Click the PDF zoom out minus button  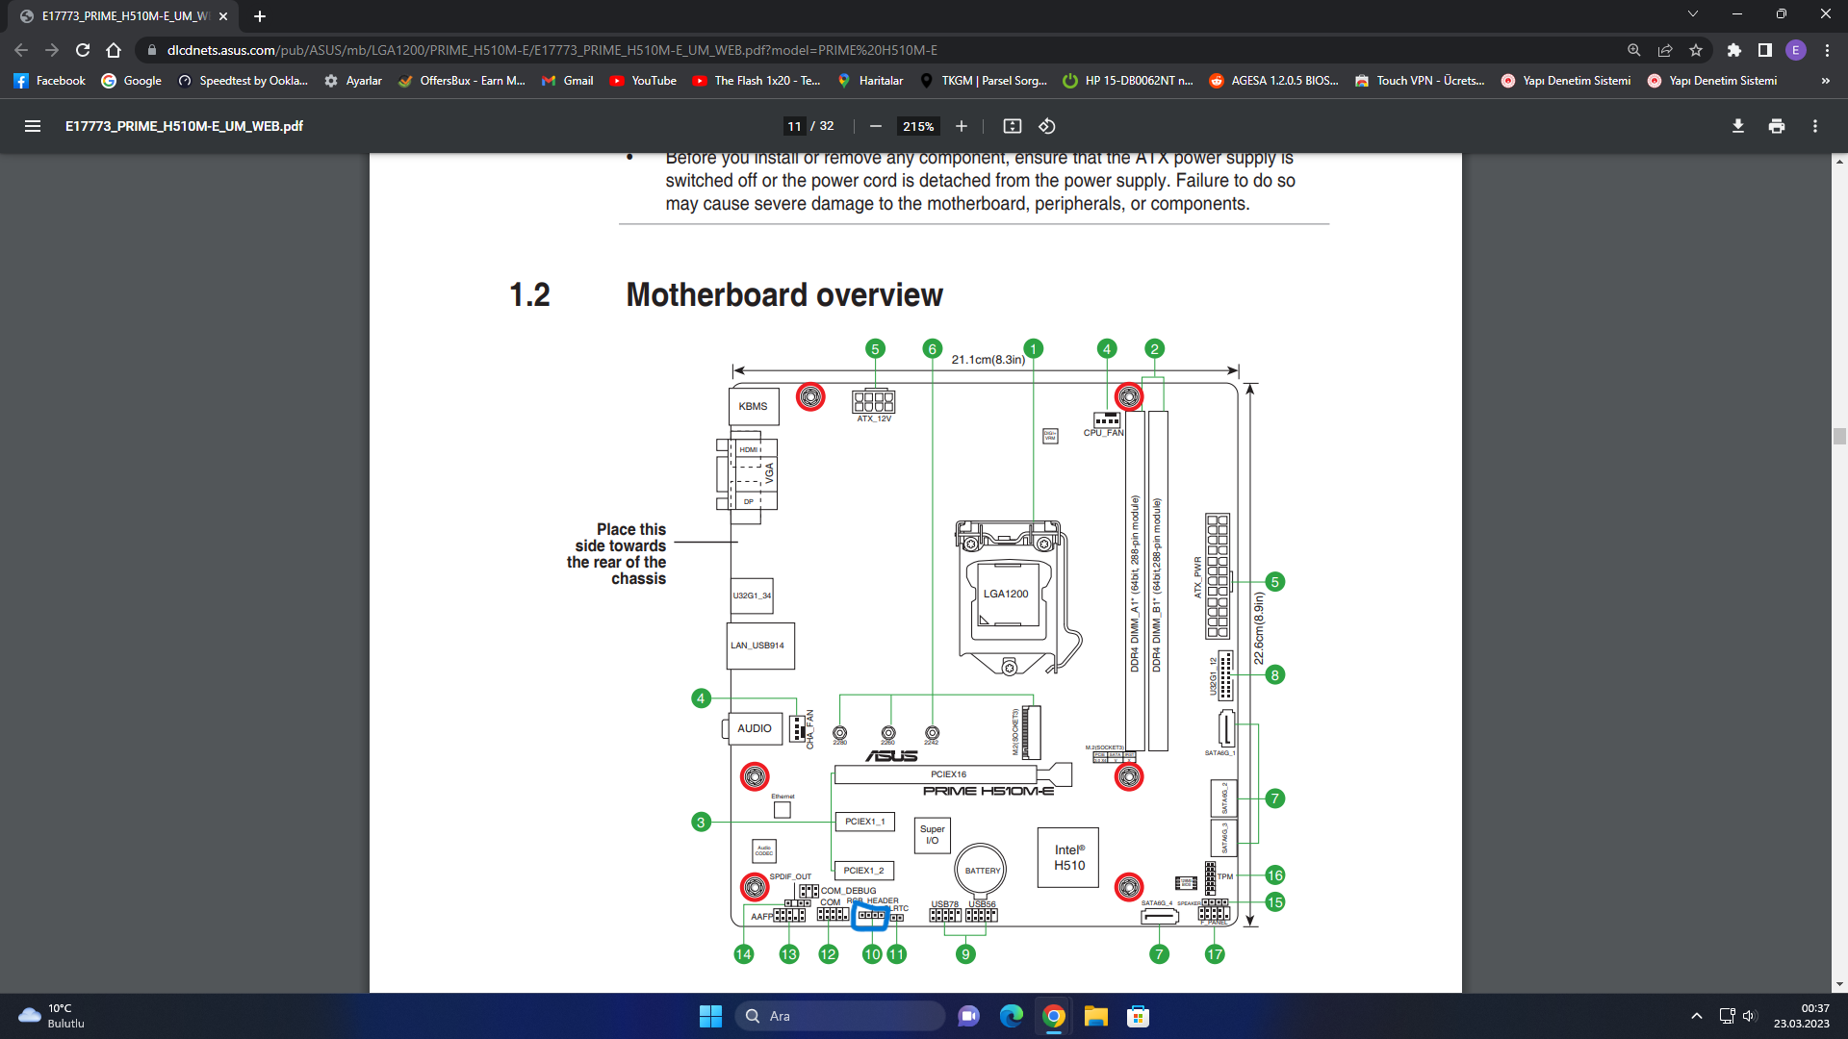coord(875,126)
